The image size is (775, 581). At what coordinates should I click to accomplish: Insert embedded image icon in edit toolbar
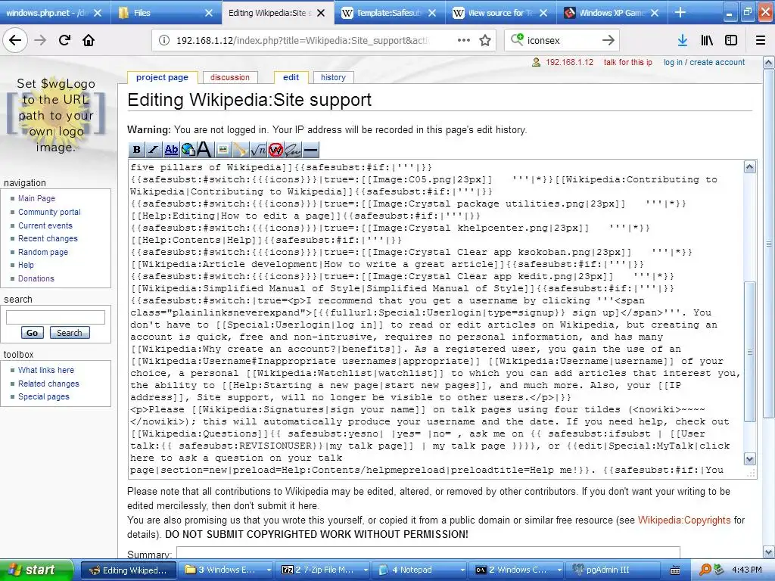[223, 150]
